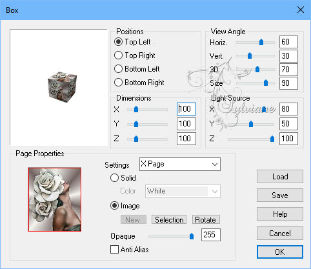Click the Selection button under Image
Screen dimensions: 311x269
[169, 220]
